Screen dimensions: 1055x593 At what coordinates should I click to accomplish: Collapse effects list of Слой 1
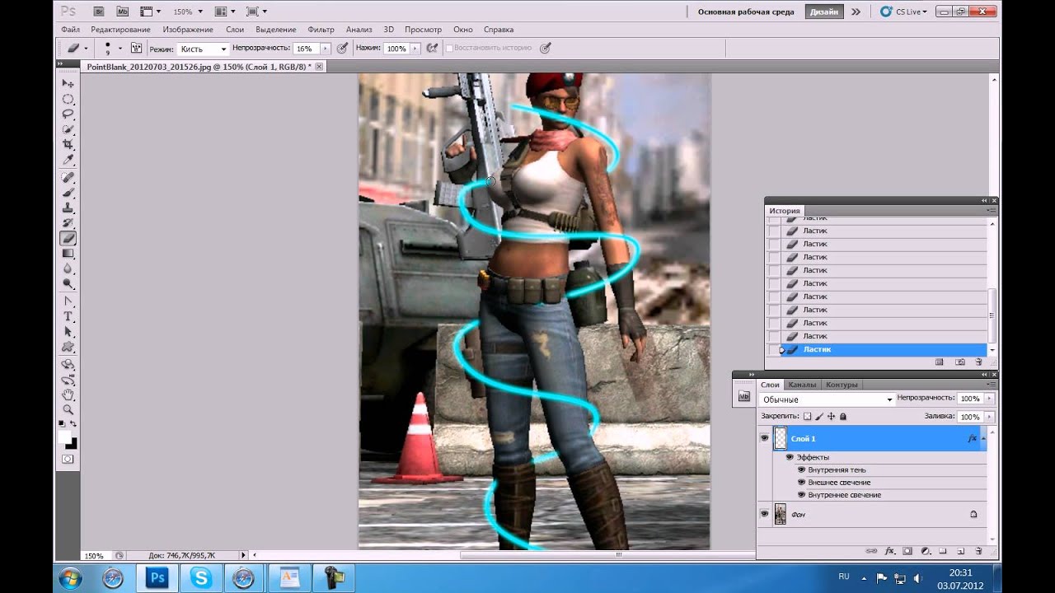coord(983,439)
